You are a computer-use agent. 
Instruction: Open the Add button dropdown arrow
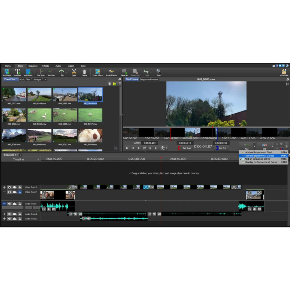[254, 146]
